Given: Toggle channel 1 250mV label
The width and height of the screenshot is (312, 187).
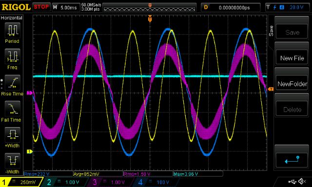Looking at the screenshot, I should click(x=21, y=182).
